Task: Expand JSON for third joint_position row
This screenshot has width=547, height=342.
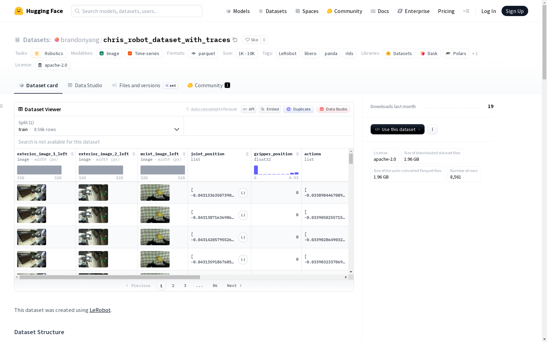Action: point(243,237)
